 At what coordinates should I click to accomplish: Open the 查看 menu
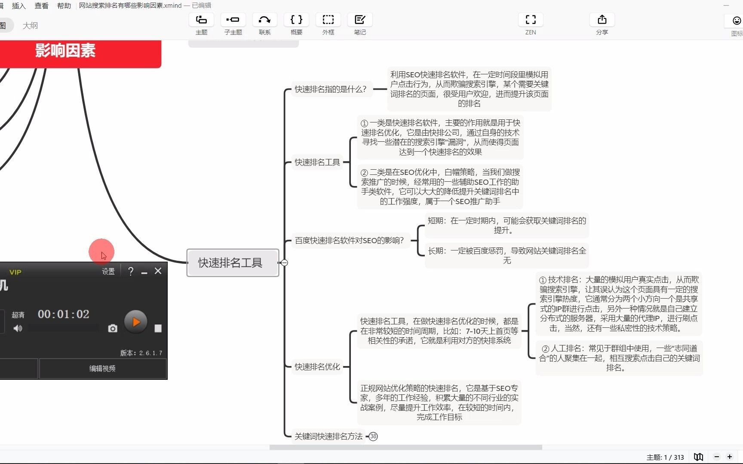pyautogui.click(x=41, y=6)
